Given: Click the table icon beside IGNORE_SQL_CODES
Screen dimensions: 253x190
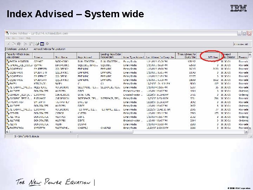Looking at the screenshot, I should click(8, 65).
